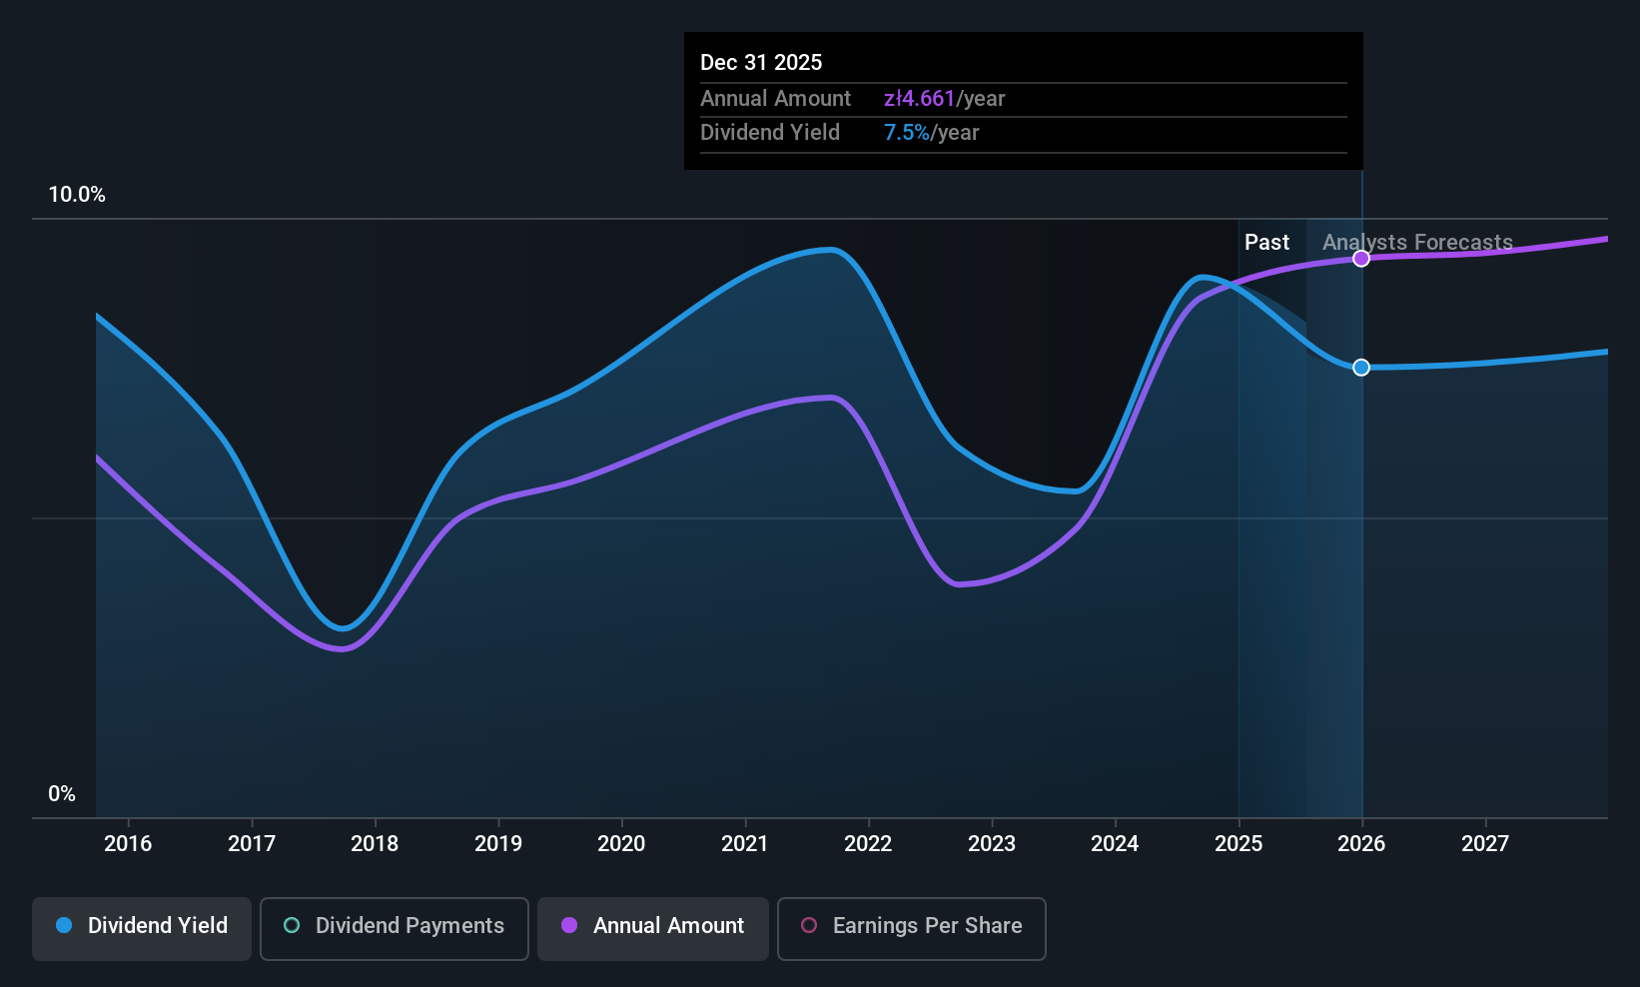Click the 0% y-axis label
1640x987 pixels.
tap(62, 794)
